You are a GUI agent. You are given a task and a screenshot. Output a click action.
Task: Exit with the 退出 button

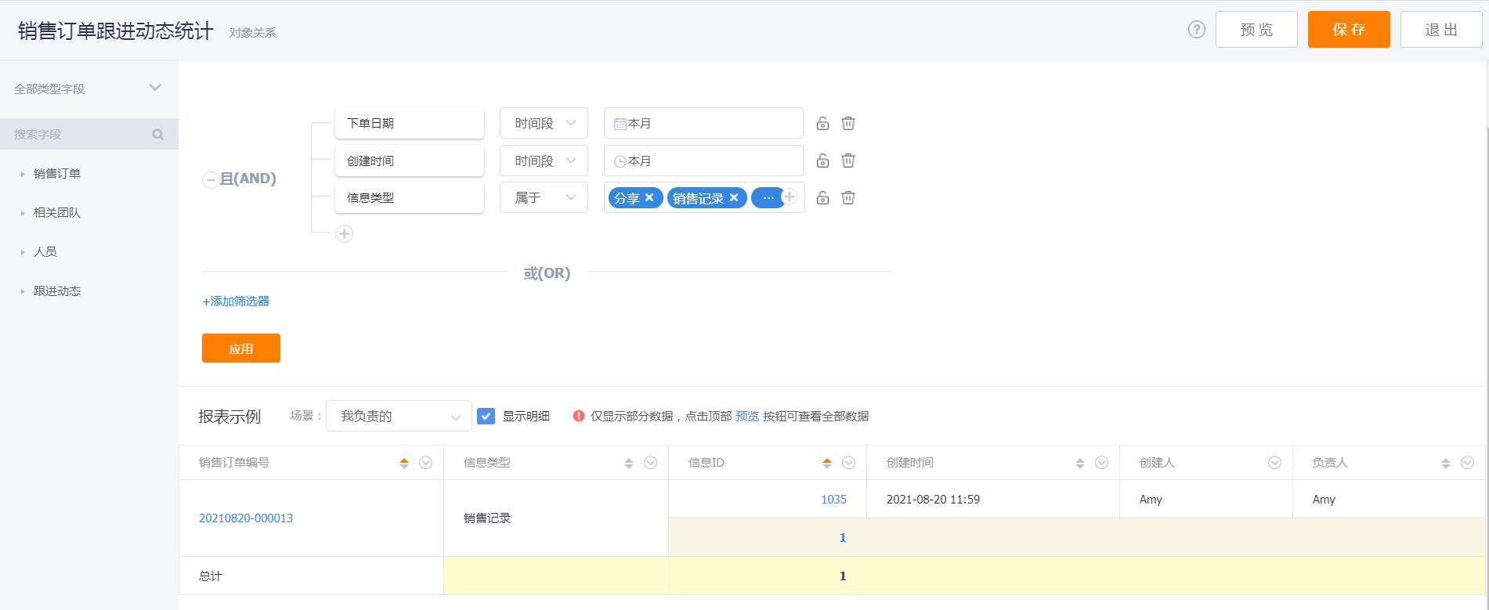pos(1441,30)
